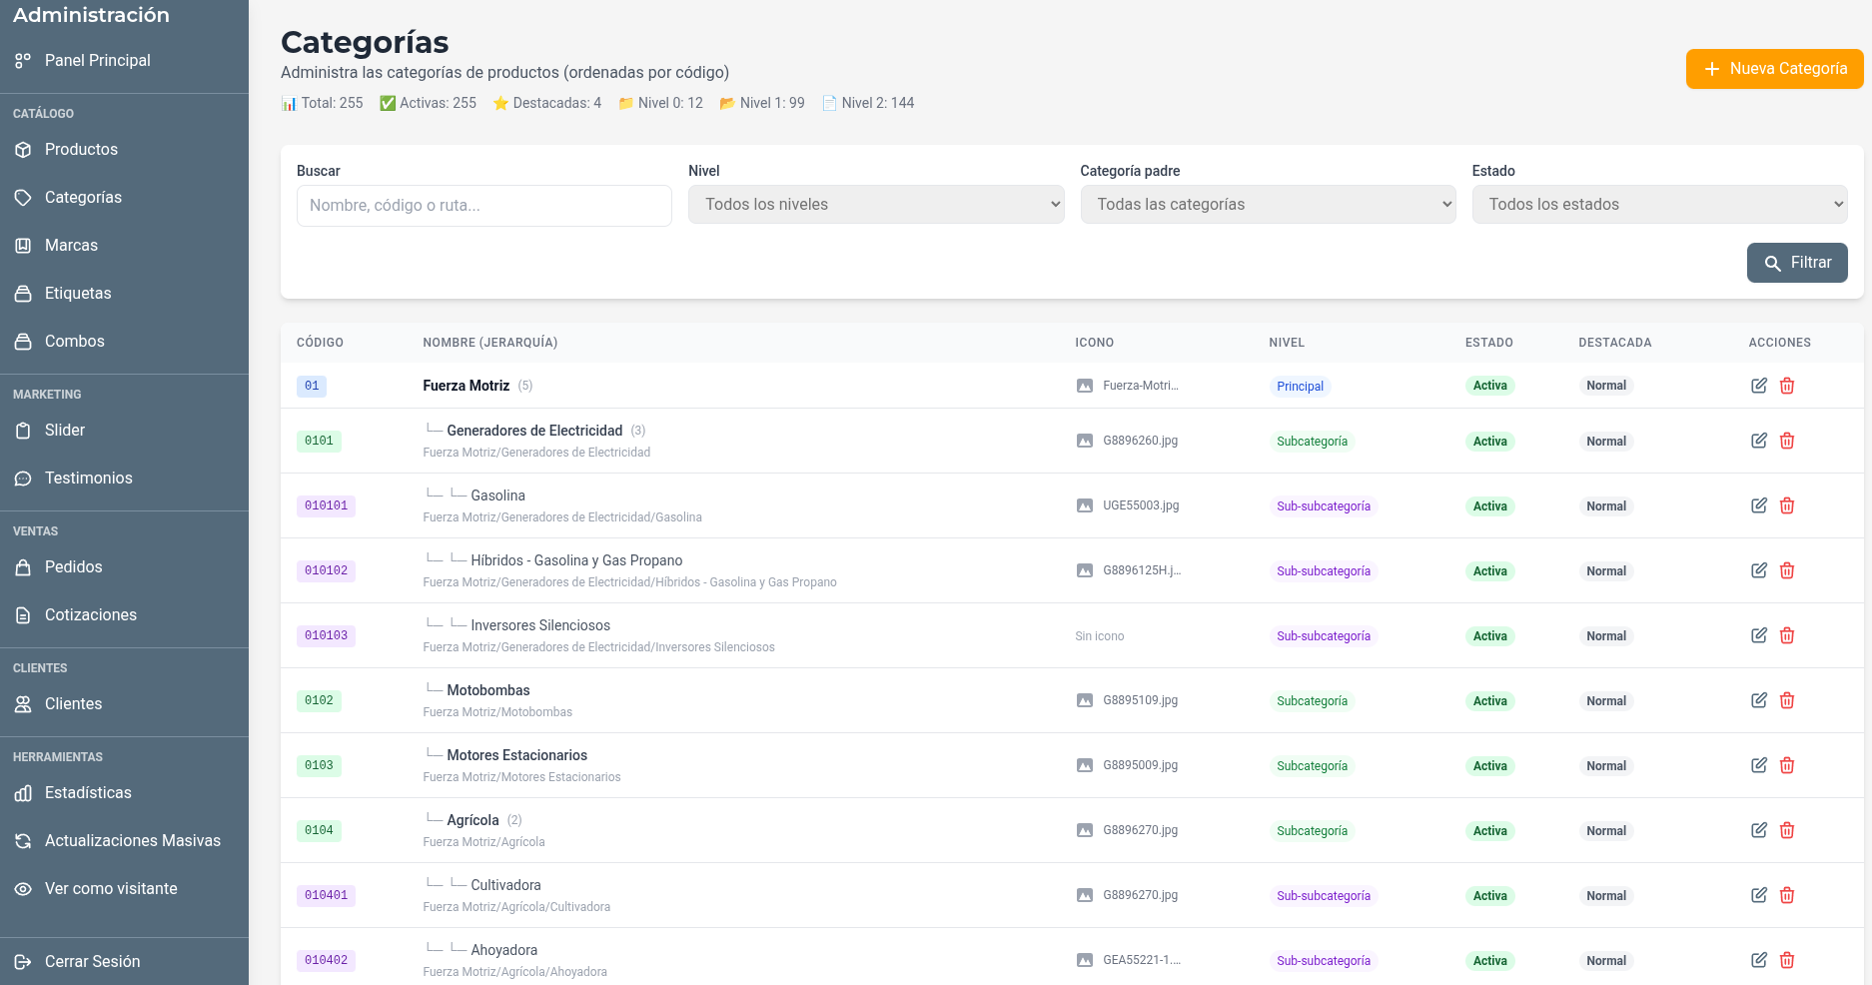Click the Nueva Categoría button
Image resolution: width=1872 pixels, height=985 pixels.
1774,69
